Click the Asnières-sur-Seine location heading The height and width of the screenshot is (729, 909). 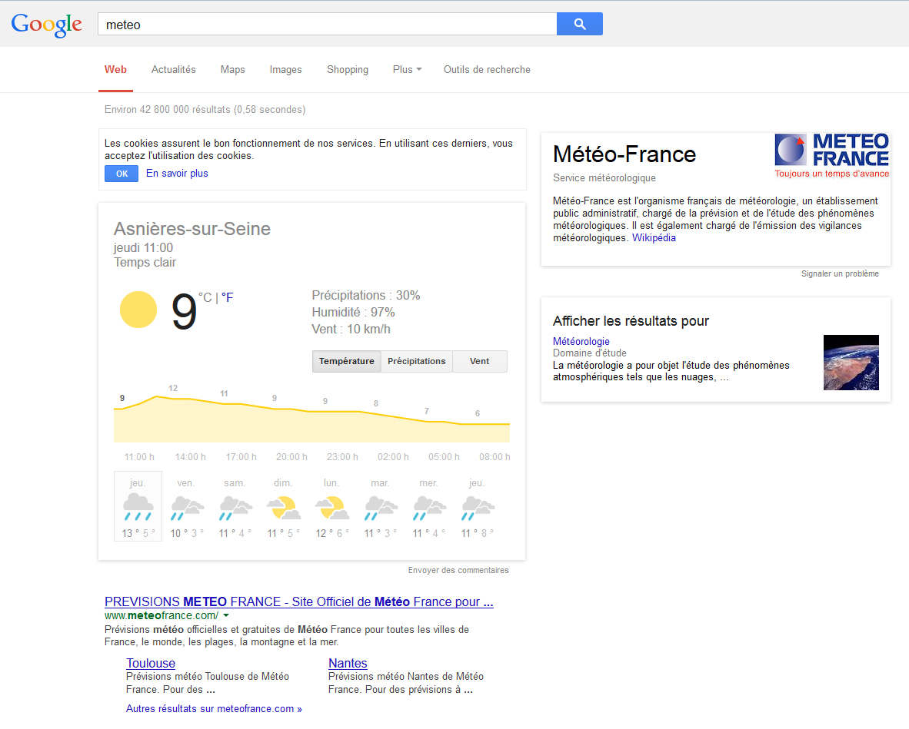pyautogui.click(x=192, y=229)
